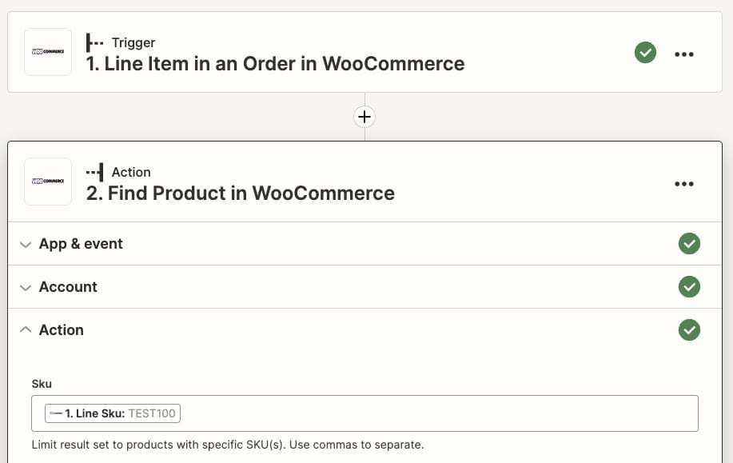
Task: Click App & event green checkmark
Action: click(x=688, y=244)
